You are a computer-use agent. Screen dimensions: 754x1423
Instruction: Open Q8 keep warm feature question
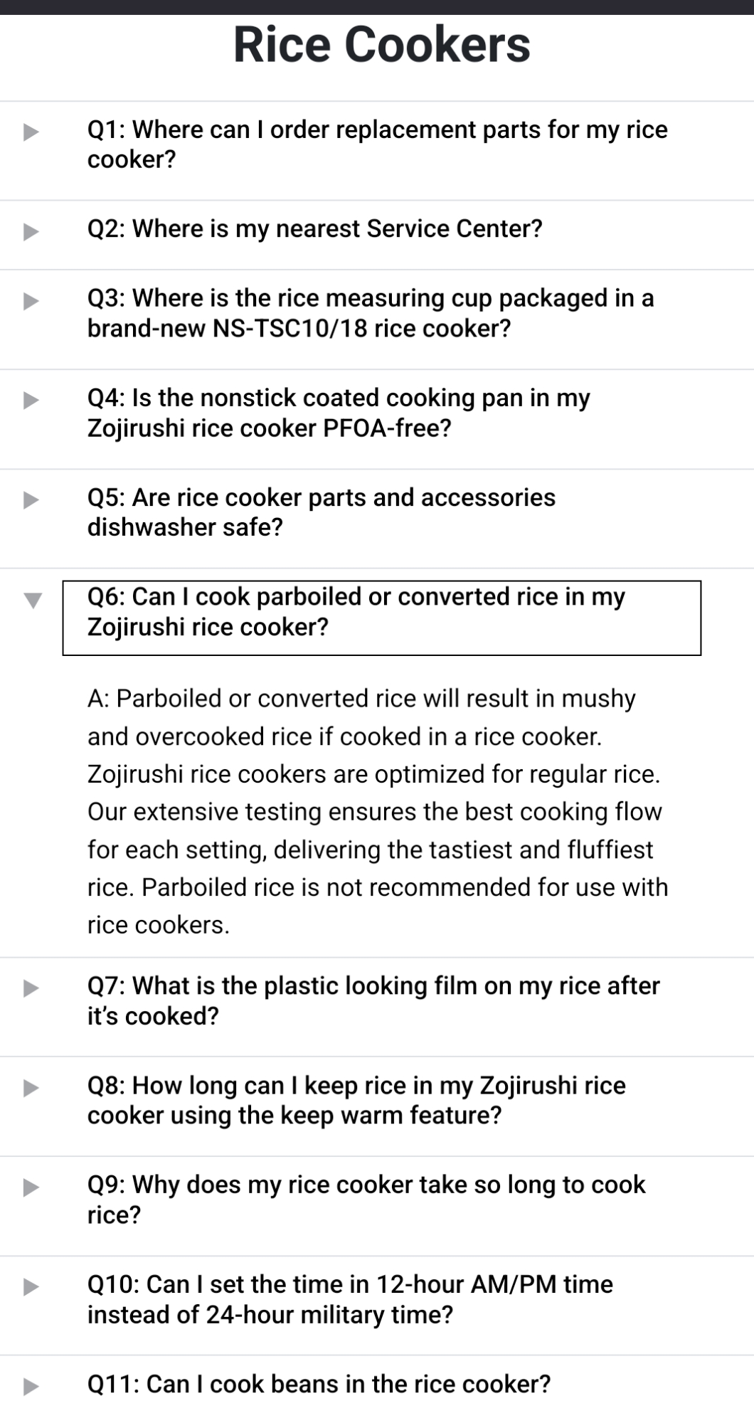click(x=356, y=1100)
